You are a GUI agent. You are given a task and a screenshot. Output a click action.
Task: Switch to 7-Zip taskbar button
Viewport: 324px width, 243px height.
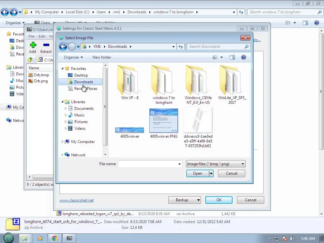pos(69,239)
